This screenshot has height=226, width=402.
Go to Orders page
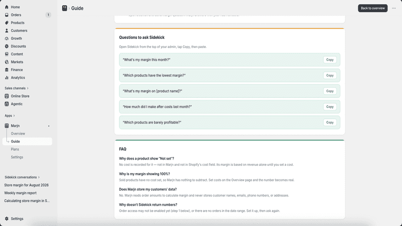pyautogui.click(x=16, y=15)
